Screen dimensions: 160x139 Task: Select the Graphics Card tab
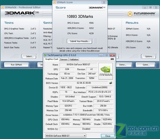pos(52,59)
